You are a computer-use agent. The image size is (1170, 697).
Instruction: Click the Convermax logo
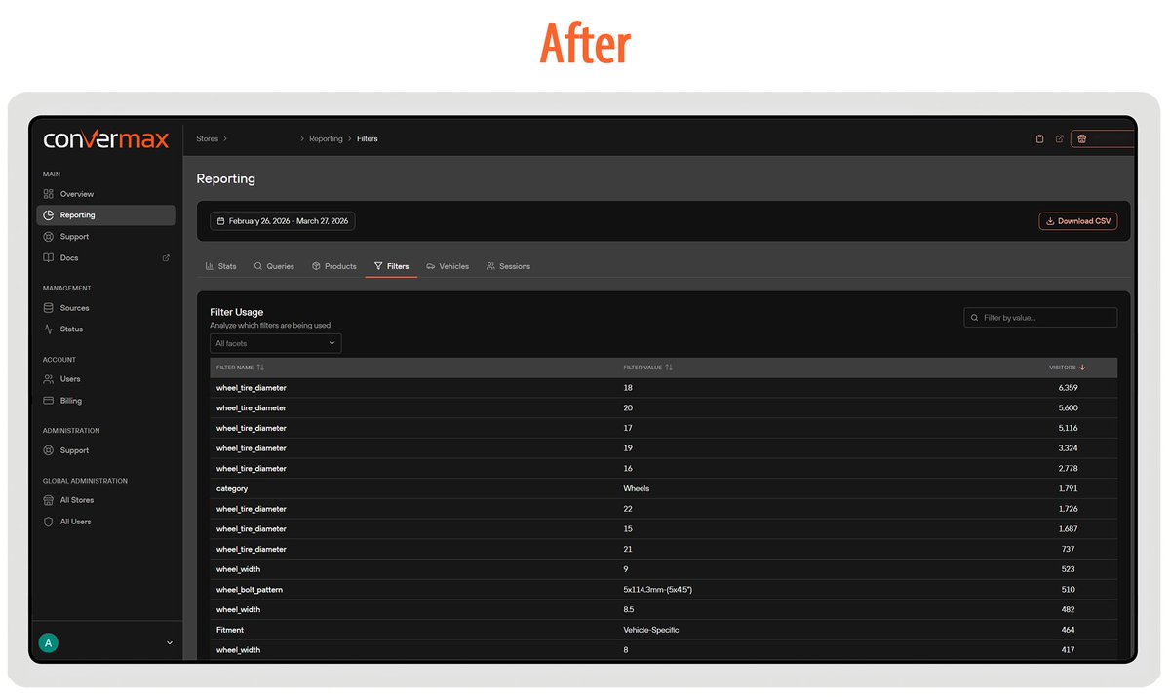(106, 140)
